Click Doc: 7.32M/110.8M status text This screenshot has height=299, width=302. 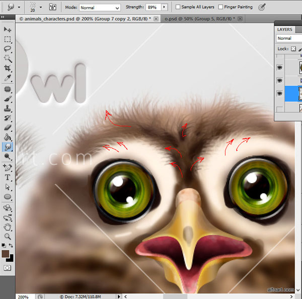[x=80, y=296]
